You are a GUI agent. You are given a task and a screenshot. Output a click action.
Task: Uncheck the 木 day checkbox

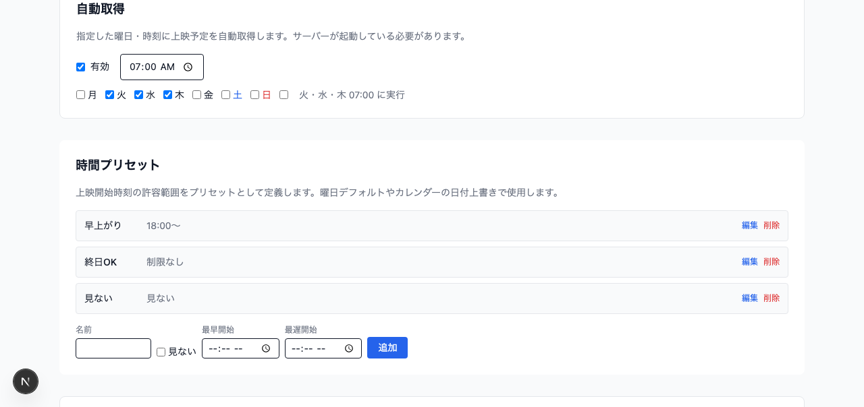pos(167,94)
